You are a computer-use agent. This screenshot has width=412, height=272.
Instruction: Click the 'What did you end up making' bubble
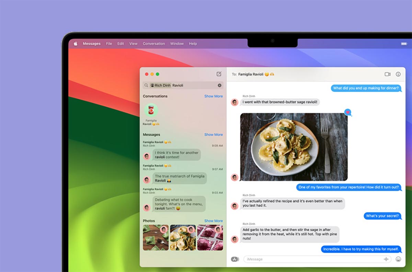pos(366,88)
